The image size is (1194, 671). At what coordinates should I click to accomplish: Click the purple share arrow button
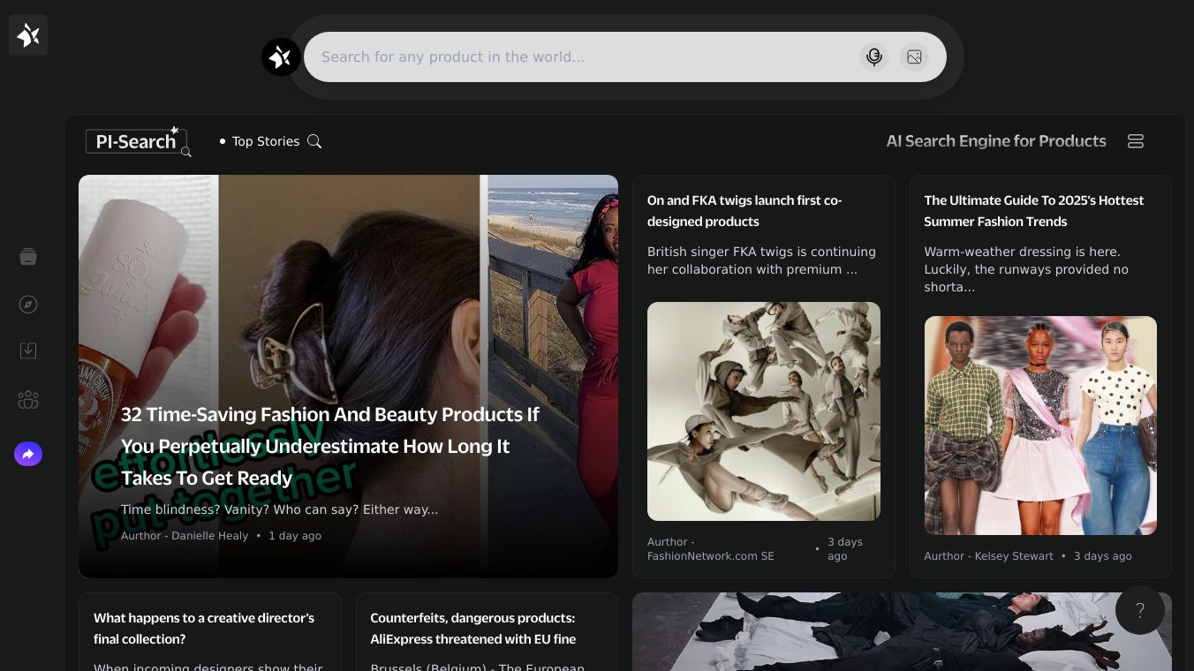click(x=28, y=454)
